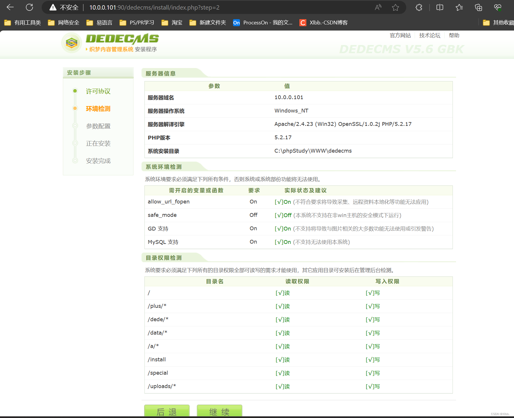Select the 安装完成 install step
Image resolution: width=514 pixels, height=418 pixels.
click(98, 161)
